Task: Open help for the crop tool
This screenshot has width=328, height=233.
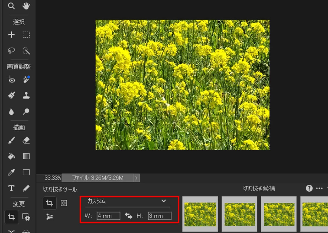Action: 309,188
